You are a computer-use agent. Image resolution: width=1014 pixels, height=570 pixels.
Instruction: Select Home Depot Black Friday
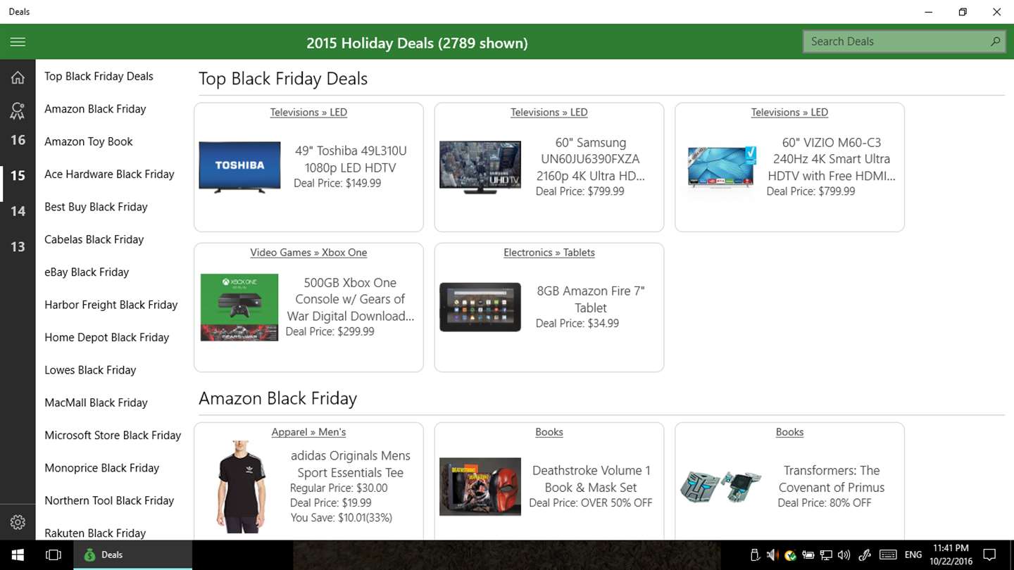107,337
